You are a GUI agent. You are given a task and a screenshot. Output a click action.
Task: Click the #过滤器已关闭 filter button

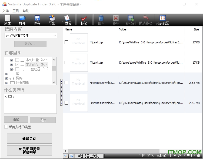[x=89, y=156]
